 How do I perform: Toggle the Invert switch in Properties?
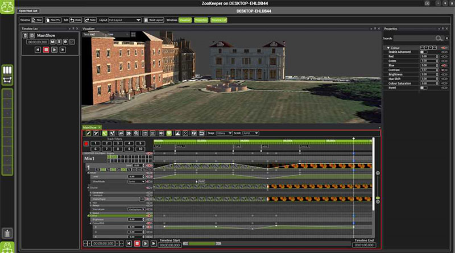coord(423,88)
